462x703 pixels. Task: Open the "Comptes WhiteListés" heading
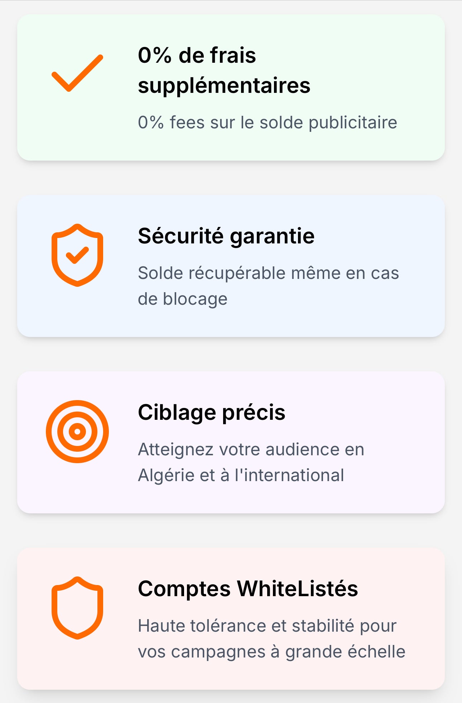tap(248, 589)
